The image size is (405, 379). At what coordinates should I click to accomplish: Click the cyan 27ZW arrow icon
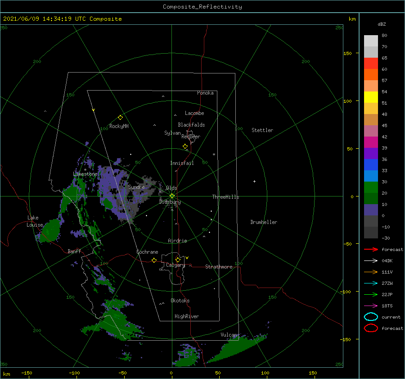(371, 283)
